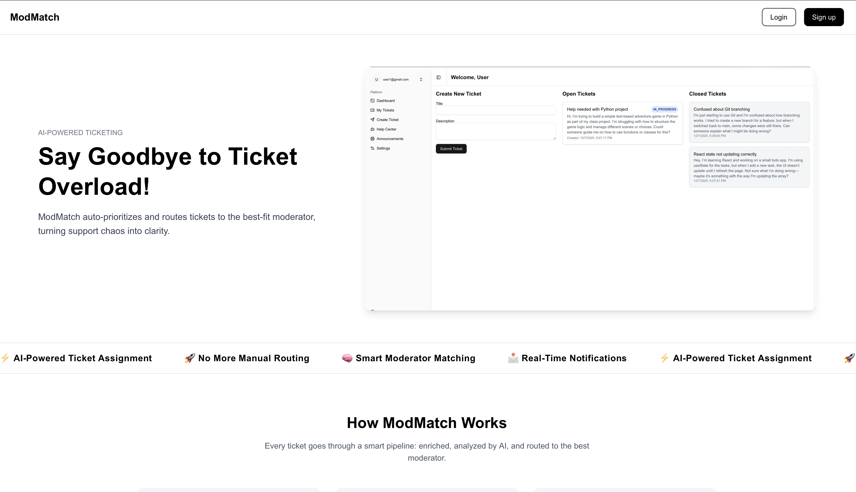Click the Help Center robot icon

(x=373, y=129)
